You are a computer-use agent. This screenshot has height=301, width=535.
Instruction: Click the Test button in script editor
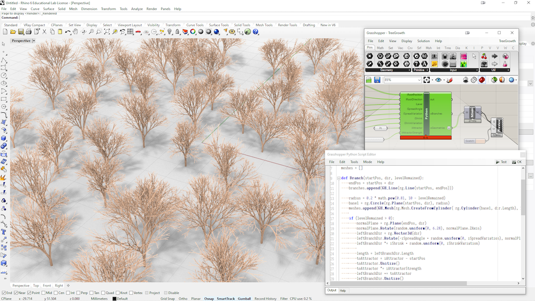(x=501, y=162)
